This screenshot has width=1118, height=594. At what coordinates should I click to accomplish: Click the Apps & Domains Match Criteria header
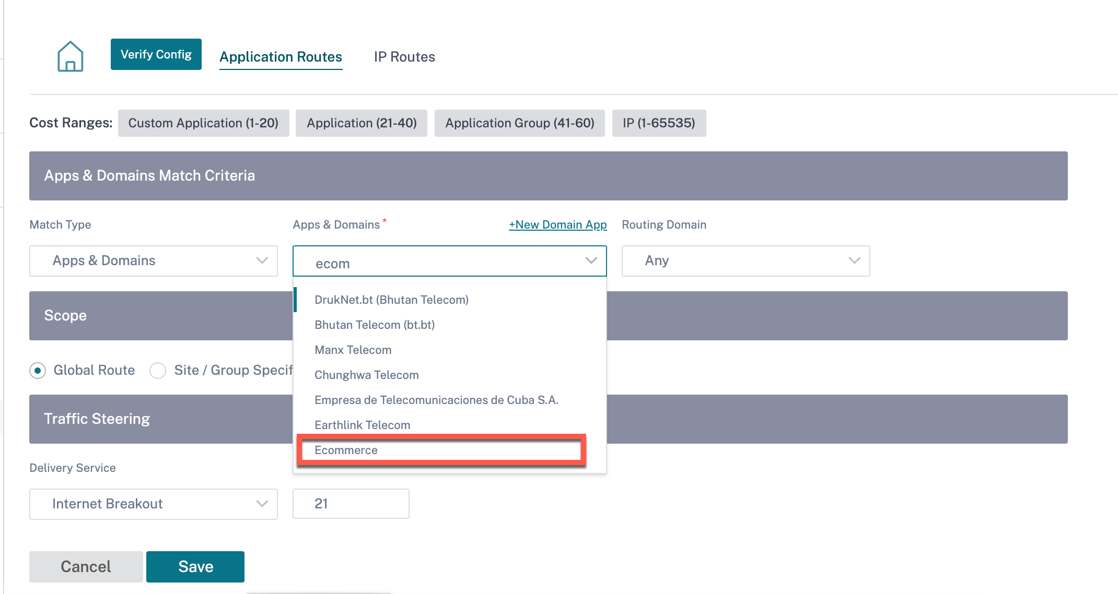(x=549, y=176)
